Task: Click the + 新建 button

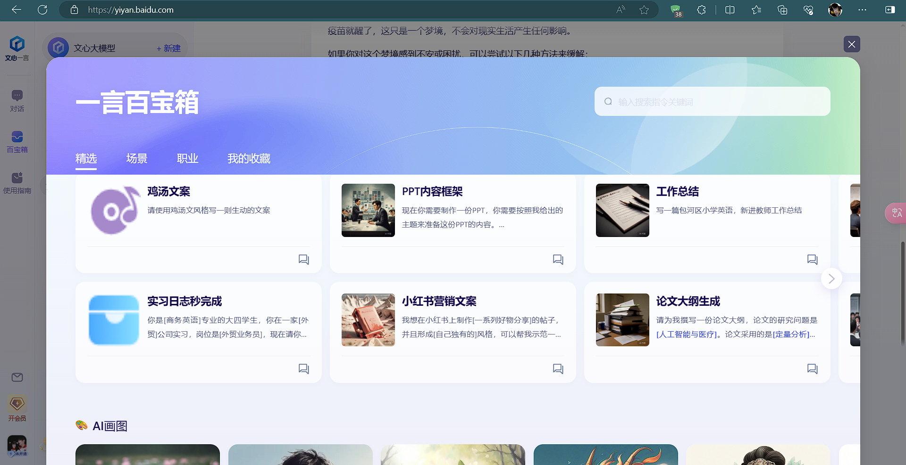Action: [168, 48]
